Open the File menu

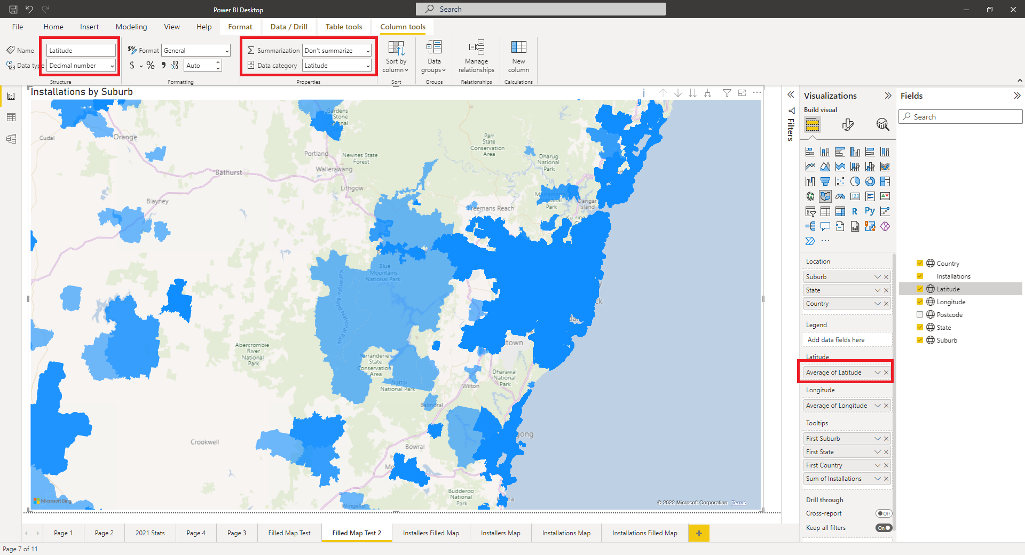click(18, 27)
